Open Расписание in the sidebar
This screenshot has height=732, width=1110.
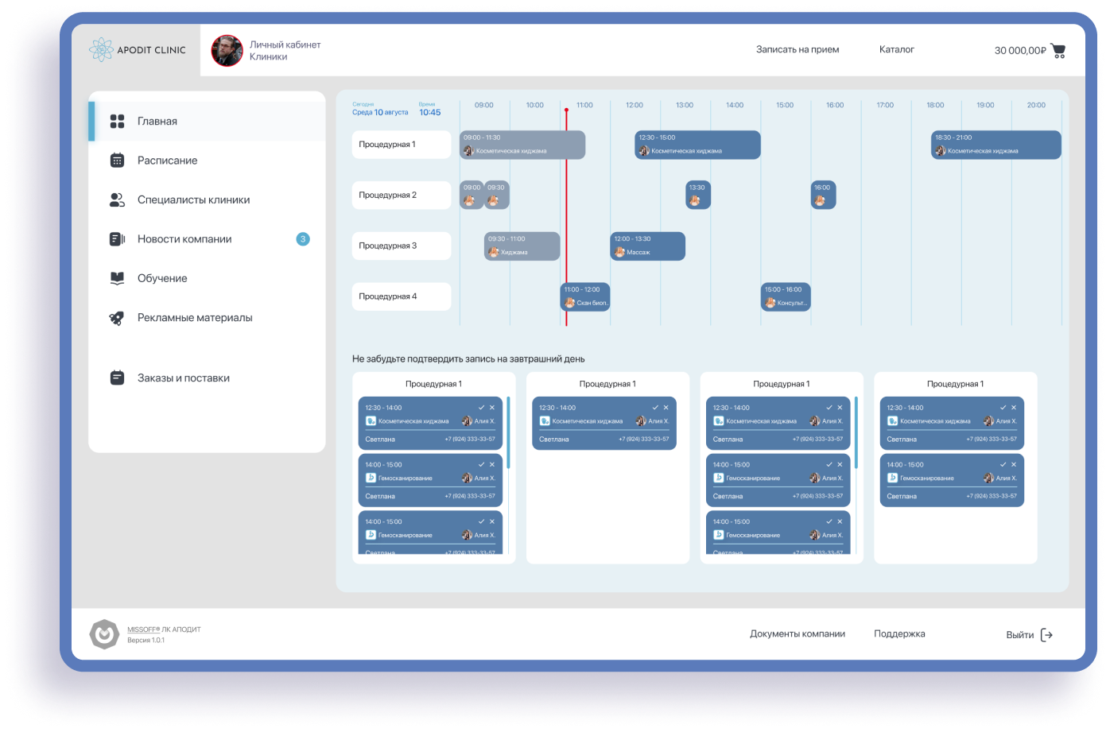click(x=207, y=161)
